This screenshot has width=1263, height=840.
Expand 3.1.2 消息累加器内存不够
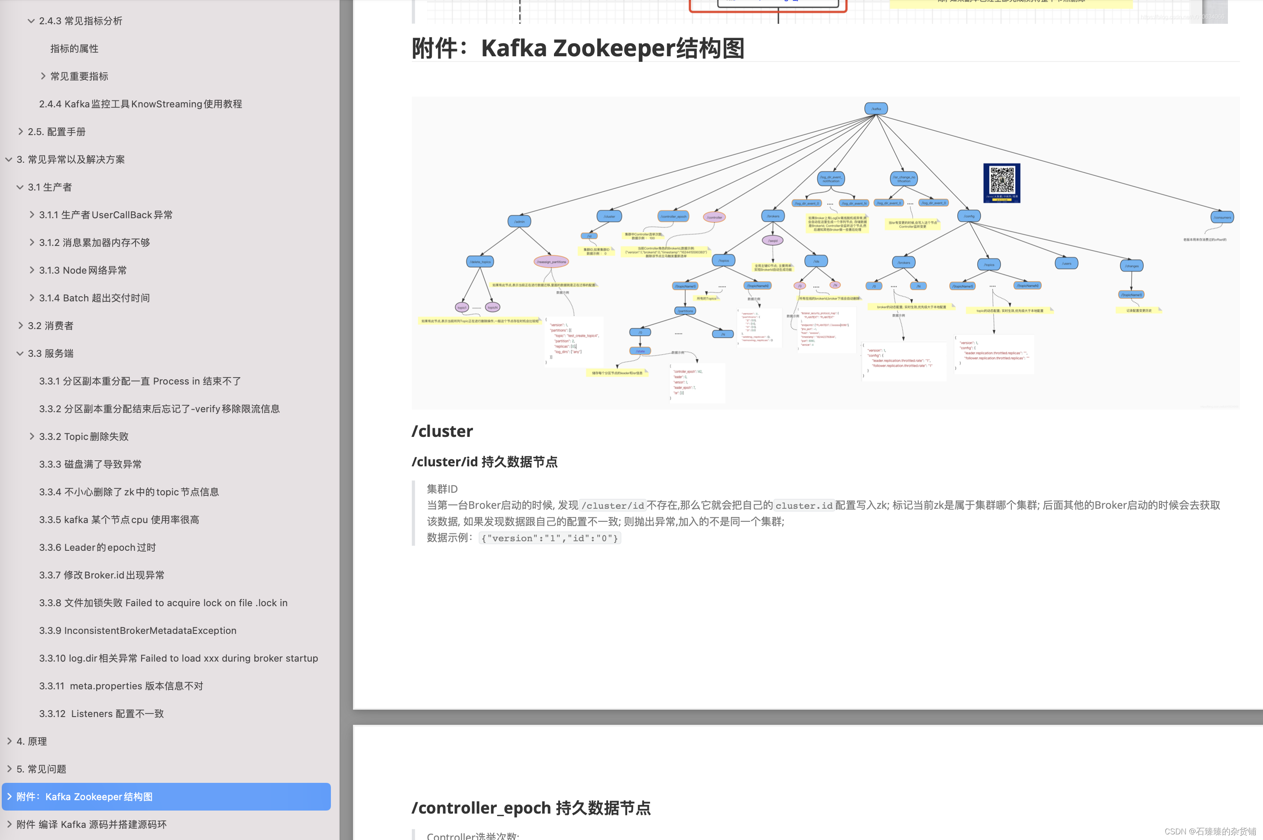32,242
